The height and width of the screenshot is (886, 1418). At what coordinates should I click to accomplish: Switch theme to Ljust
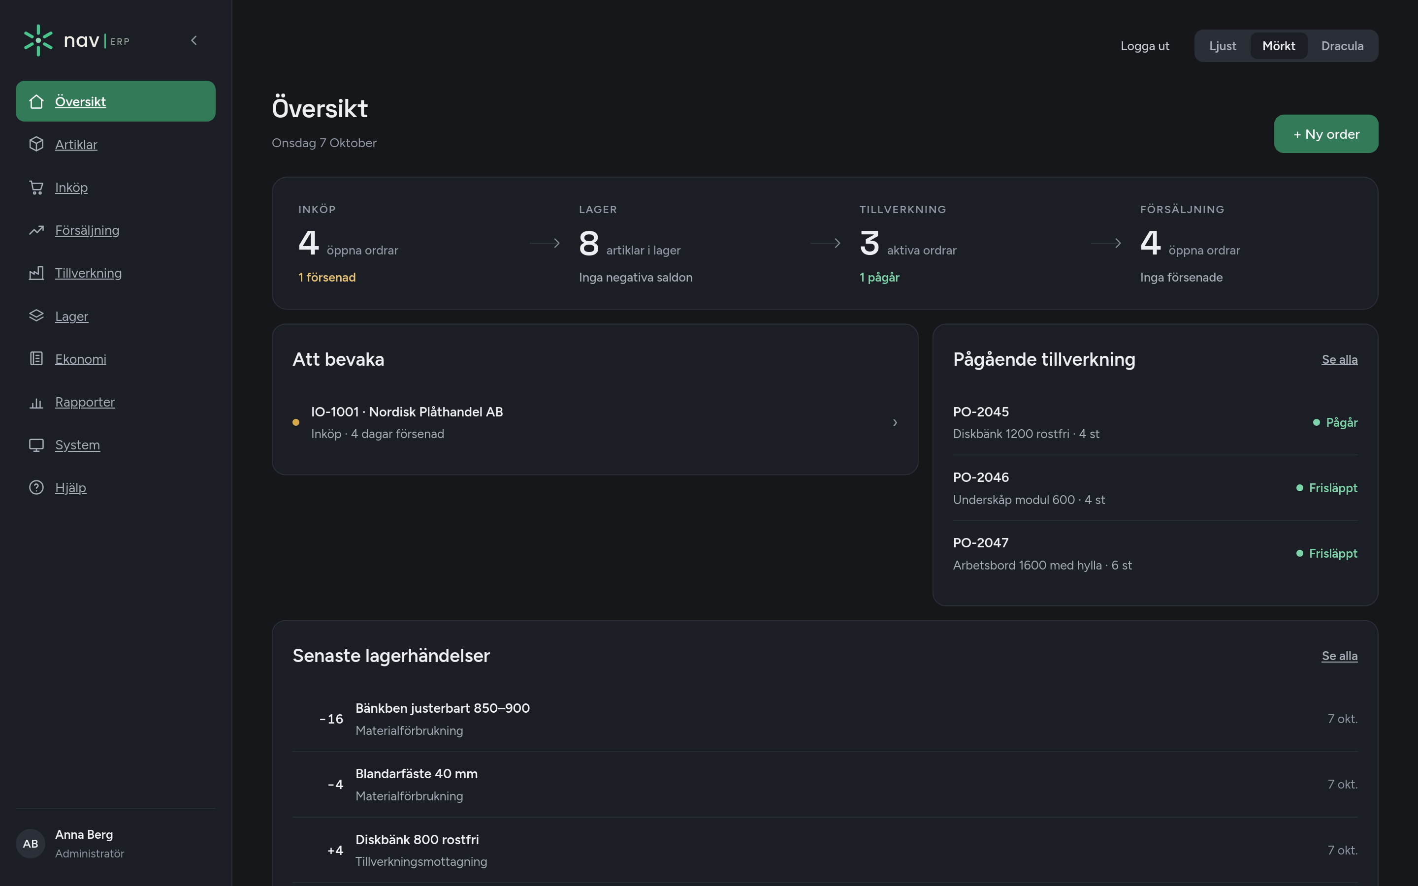(1223, 46)
